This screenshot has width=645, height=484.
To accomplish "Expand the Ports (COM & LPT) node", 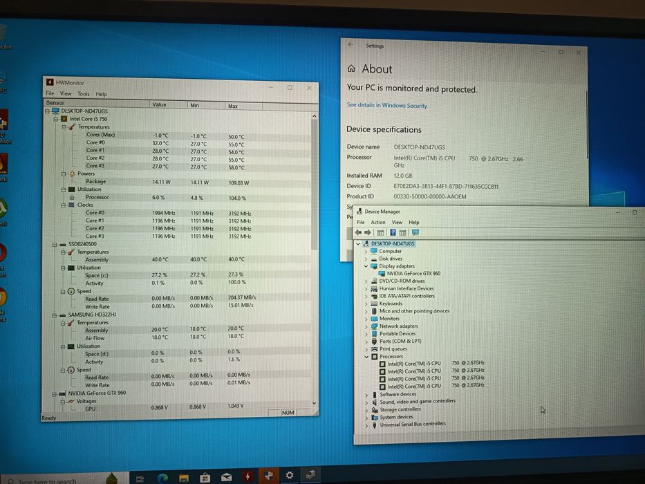I will point(366,342).
